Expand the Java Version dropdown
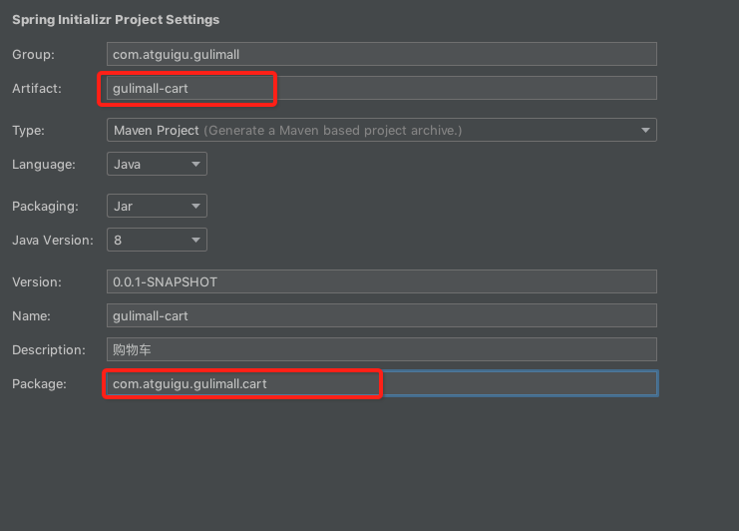 [x=157, y=240]
